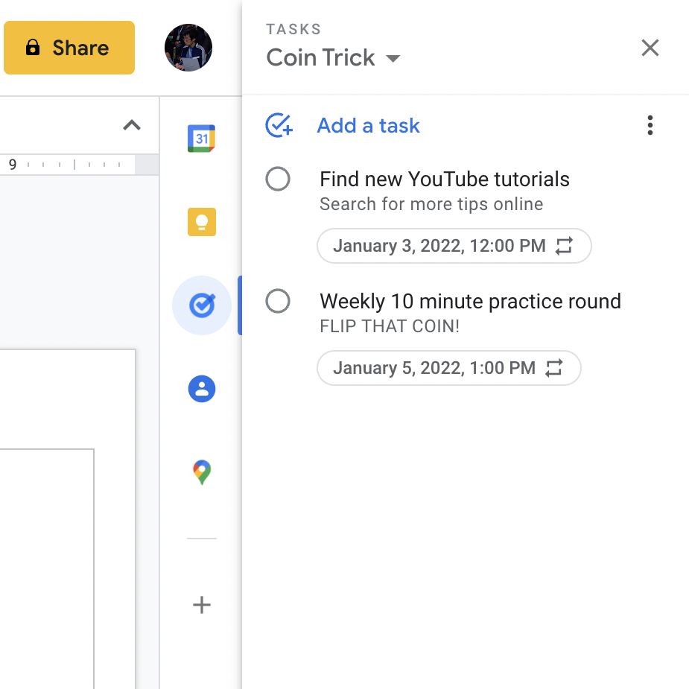Mark 'Find new YouTube tutorials' as complete
This screenshot has height=689, width=689.
coord(278,180)
